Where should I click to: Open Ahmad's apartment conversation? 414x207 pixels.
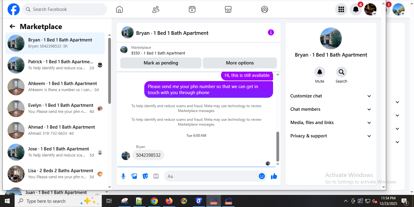(55, 130)
